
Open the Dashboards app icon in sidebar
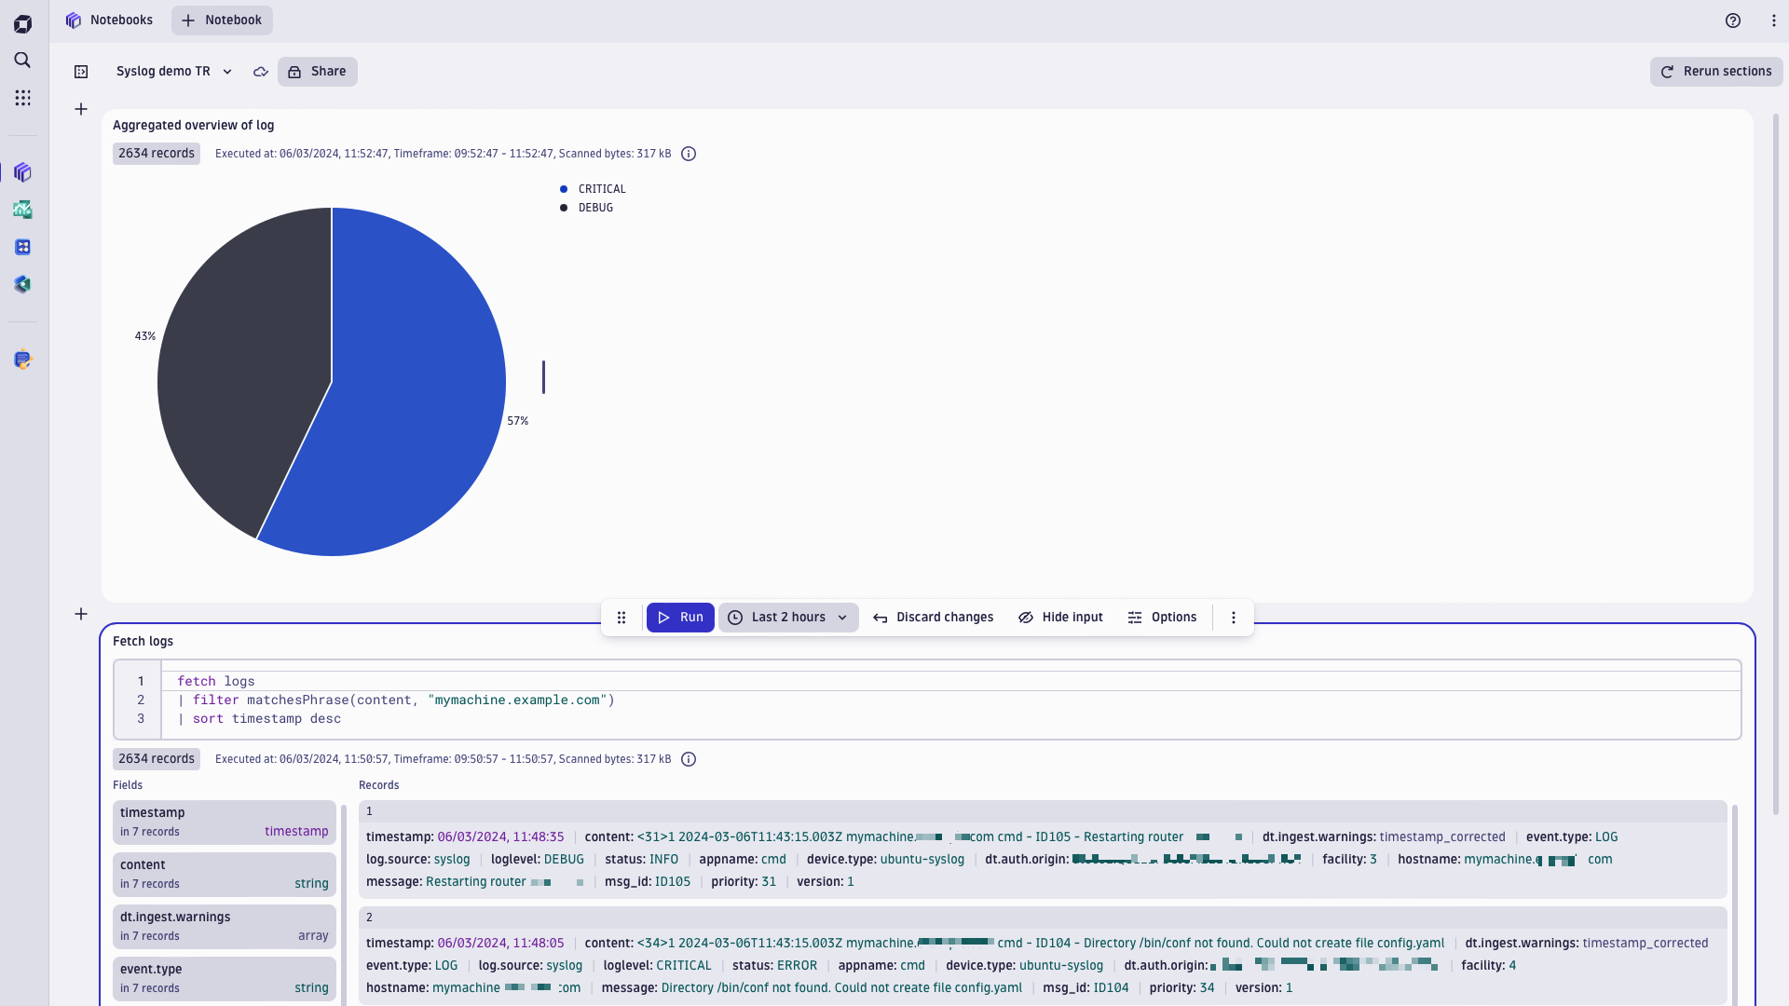(x=22, y=210)
